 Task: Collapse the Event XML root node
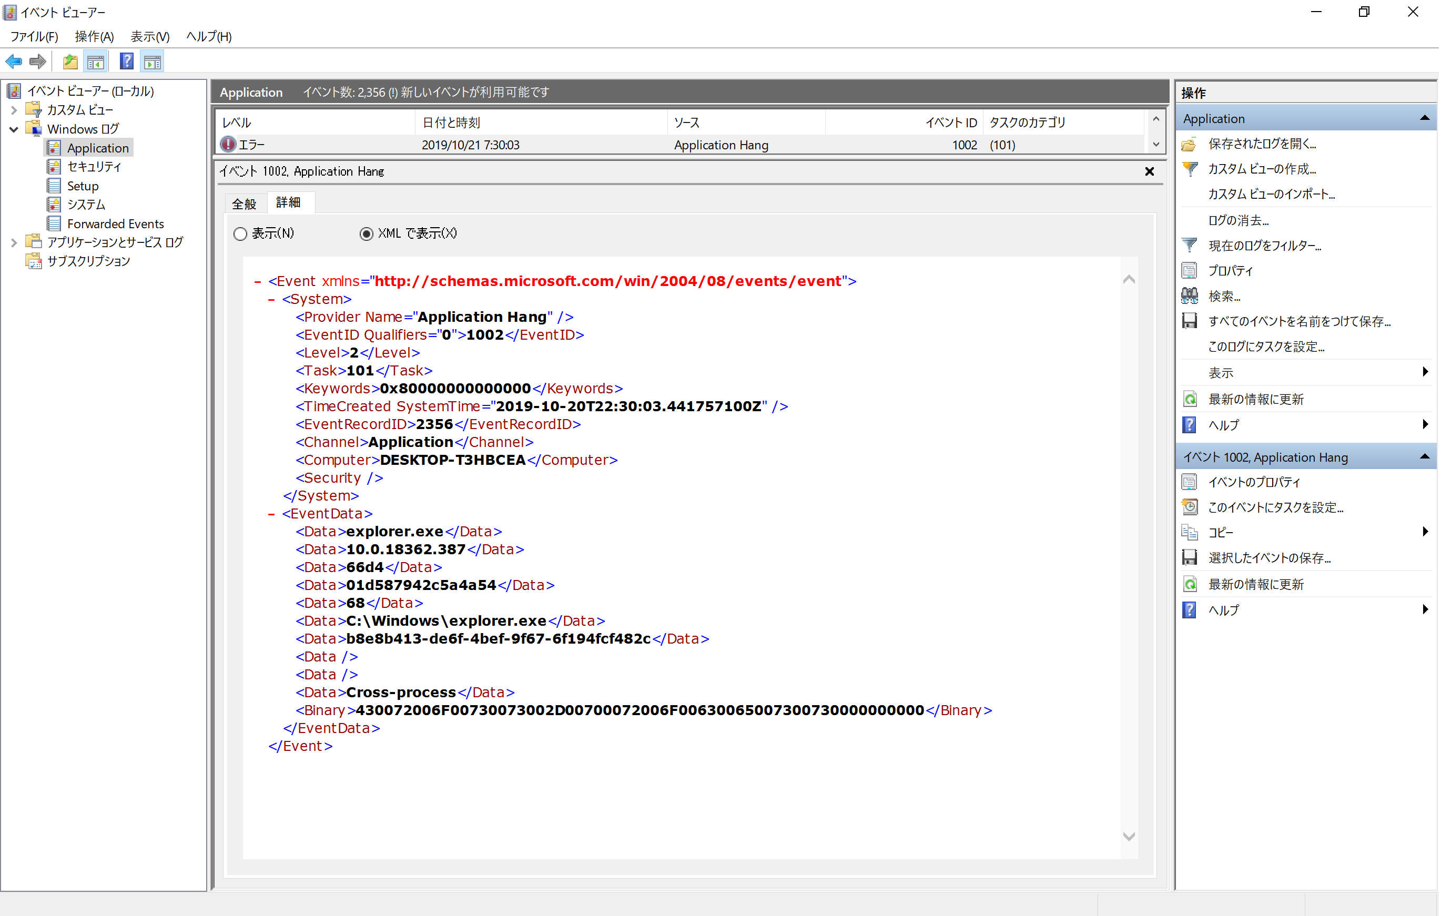pos(258,281)
